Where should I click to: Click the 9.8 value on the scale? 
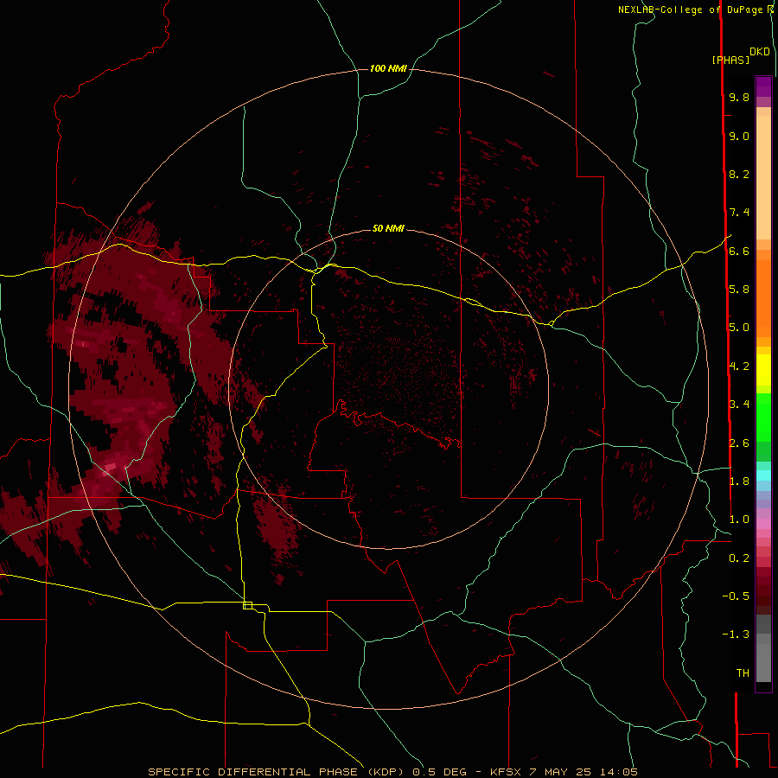pyautogui.click(x=739, y=97)
